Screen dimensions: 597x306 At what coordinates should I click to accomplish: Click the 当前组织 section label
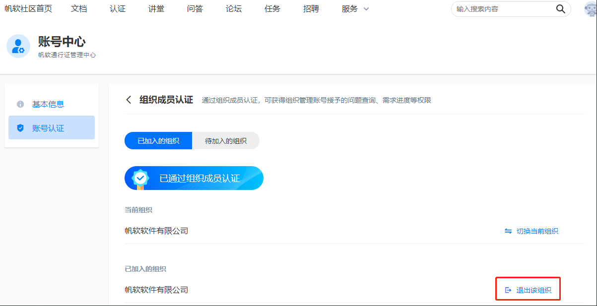point(138,210)
